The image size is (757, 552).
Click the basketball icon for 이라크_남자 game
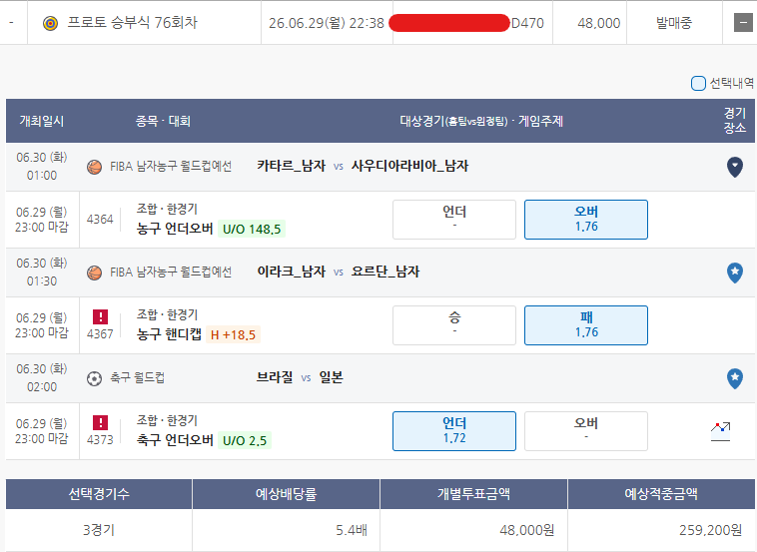[94, 273]
